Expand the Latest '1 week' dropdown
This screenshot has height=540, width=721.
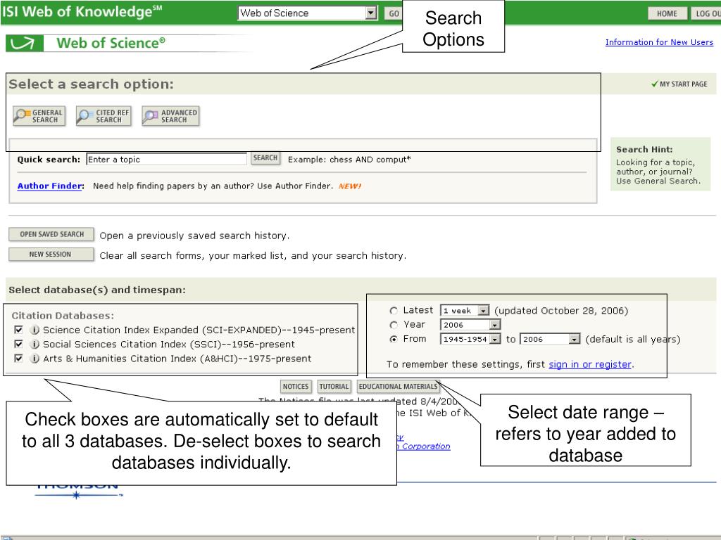click(x=483, y=310)
